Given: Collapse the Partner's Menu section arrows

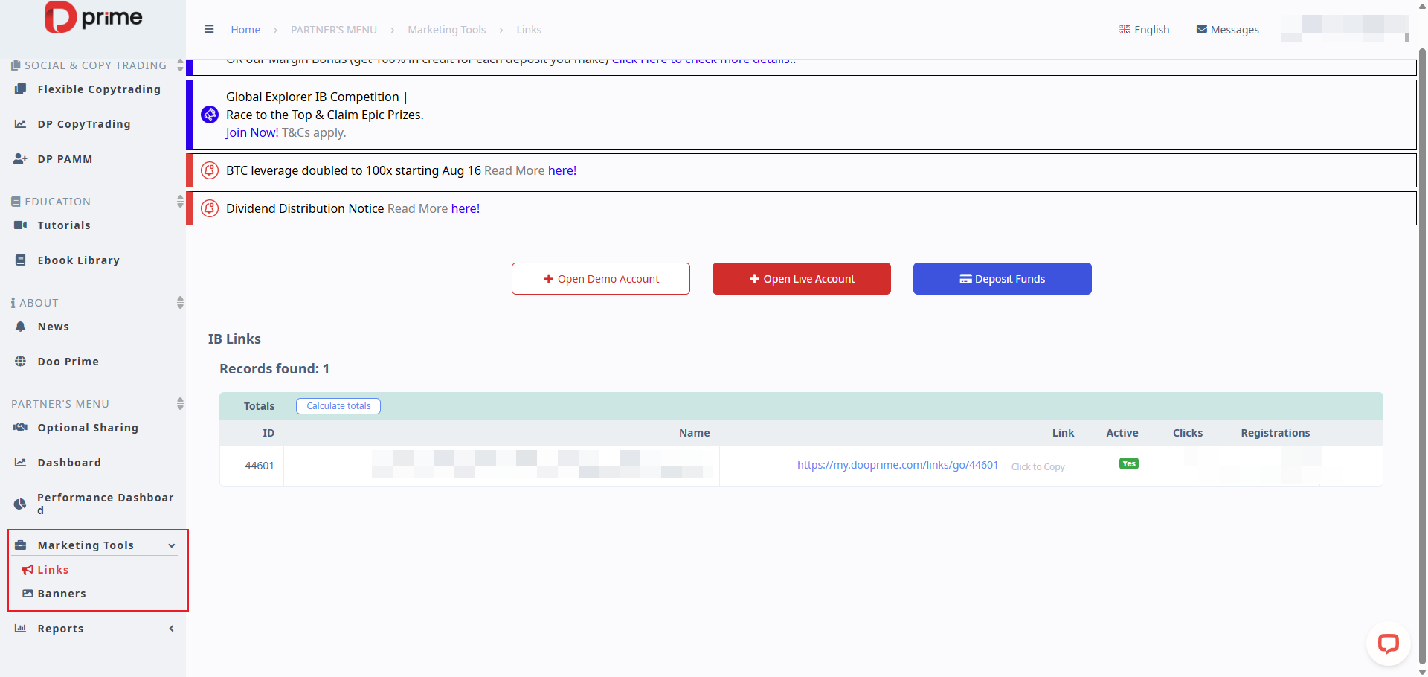Looking at the screenshot, I should point(180,404).
